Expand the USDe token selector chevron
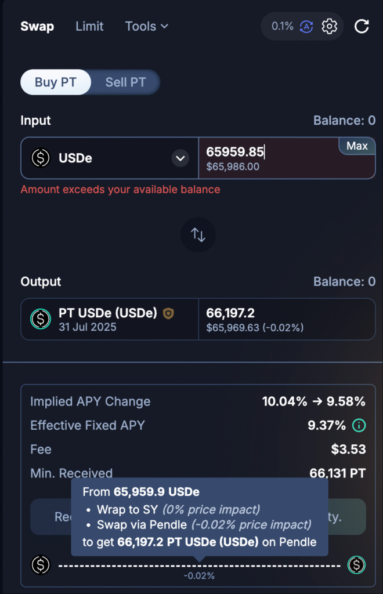 coord(180,158)
